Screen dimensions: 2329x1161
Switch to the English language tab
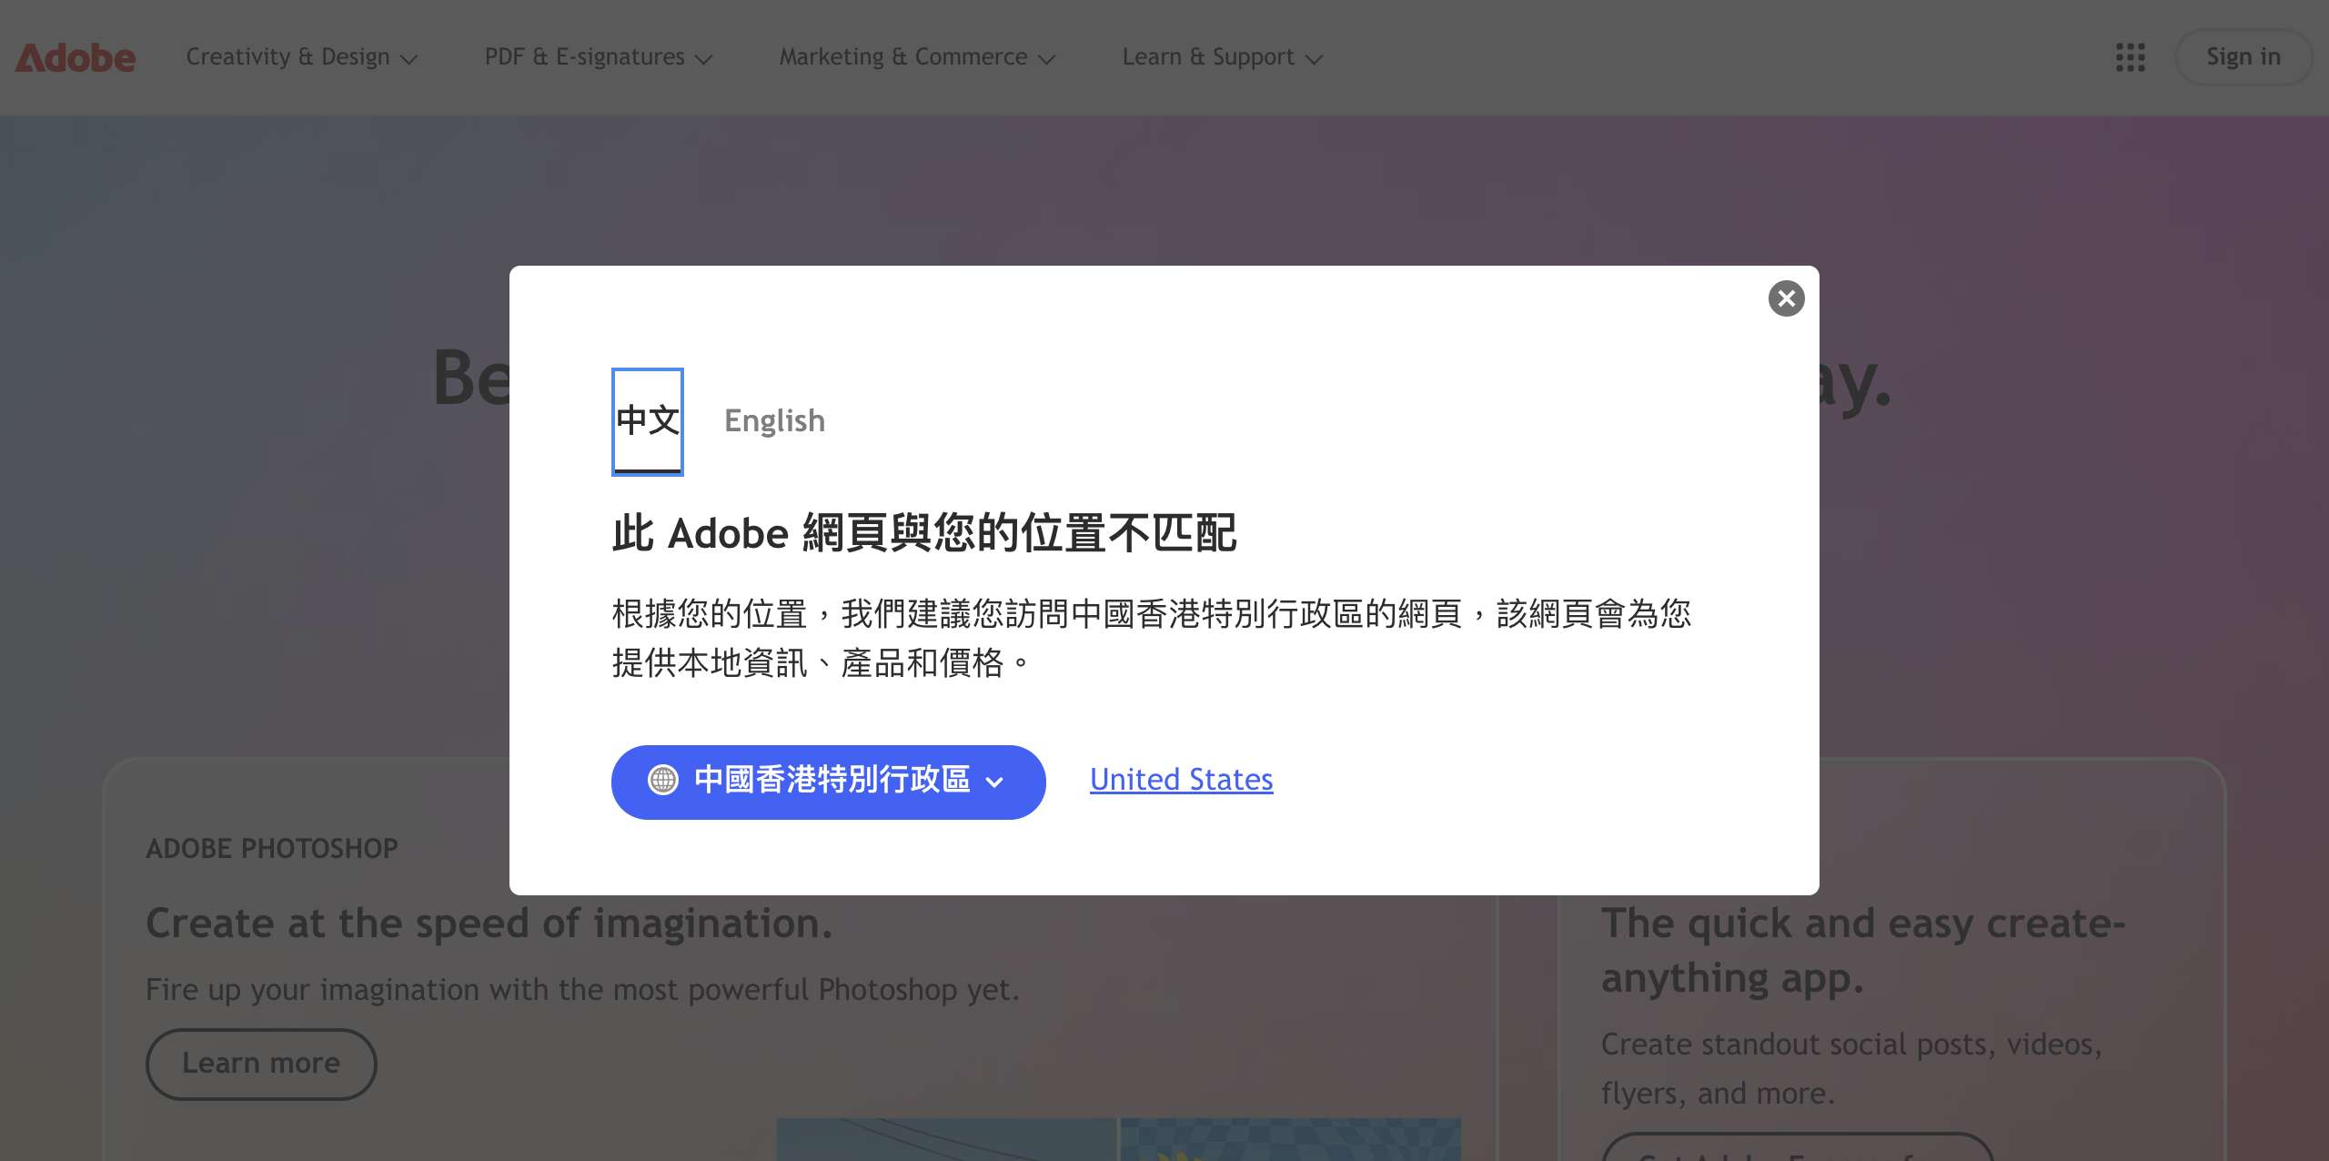tap(774, 421)
